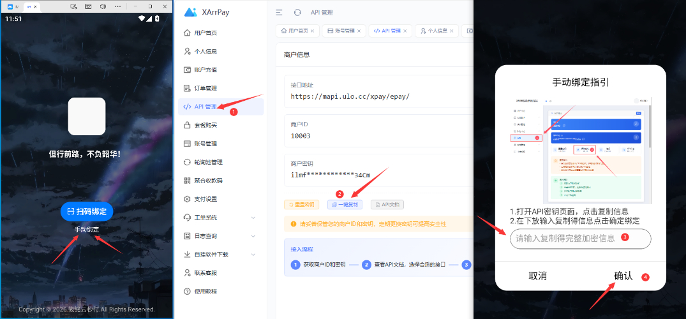The image size is (686, 319).
Task: Click the 接口地址 URL https://mapi.ulo.cc/xpay/epay/
Action: (x=350, y=96)
